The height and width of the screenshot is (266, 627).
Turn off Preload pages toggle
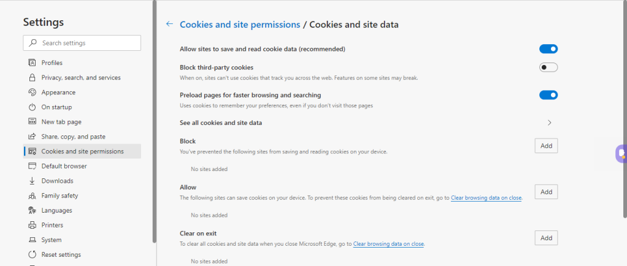point(548,95)
